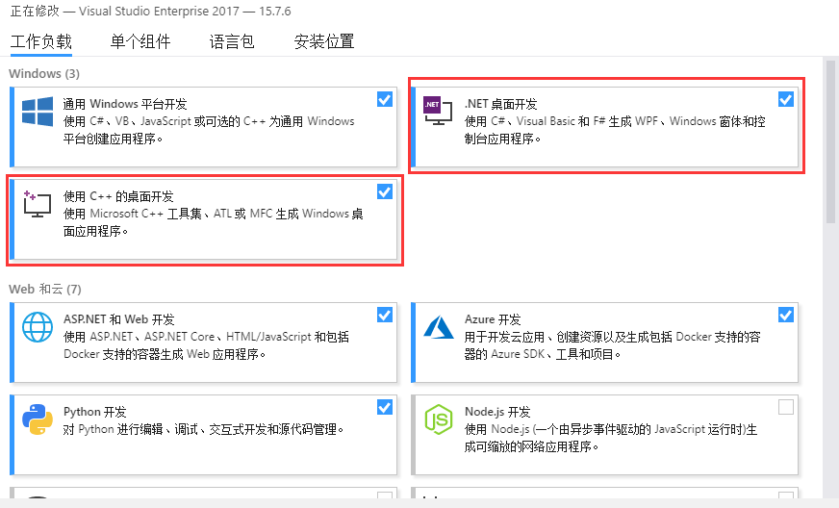Screen dimensions: 839x508
Task: Click the Python logo icon
Action: coord(37,419)
